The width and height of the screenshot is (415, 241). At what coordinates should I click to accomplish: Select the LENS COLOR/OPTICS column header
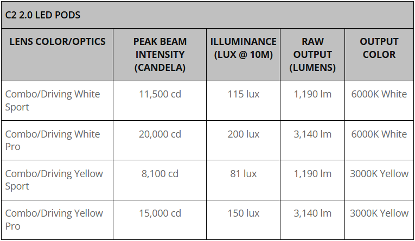point(58,42)
